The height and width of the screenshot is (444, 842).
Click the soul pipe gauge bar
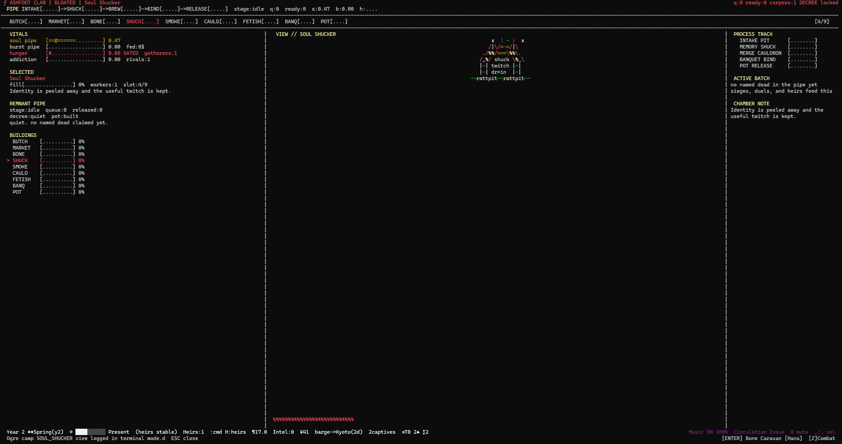[75, 41]
